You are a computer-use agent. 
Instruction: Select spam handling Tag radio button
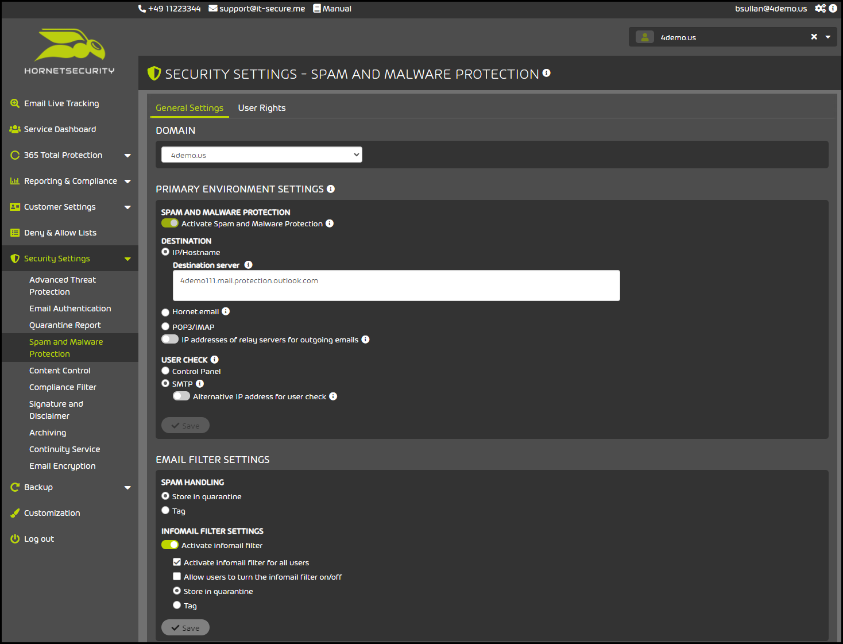tap(165, 511)
